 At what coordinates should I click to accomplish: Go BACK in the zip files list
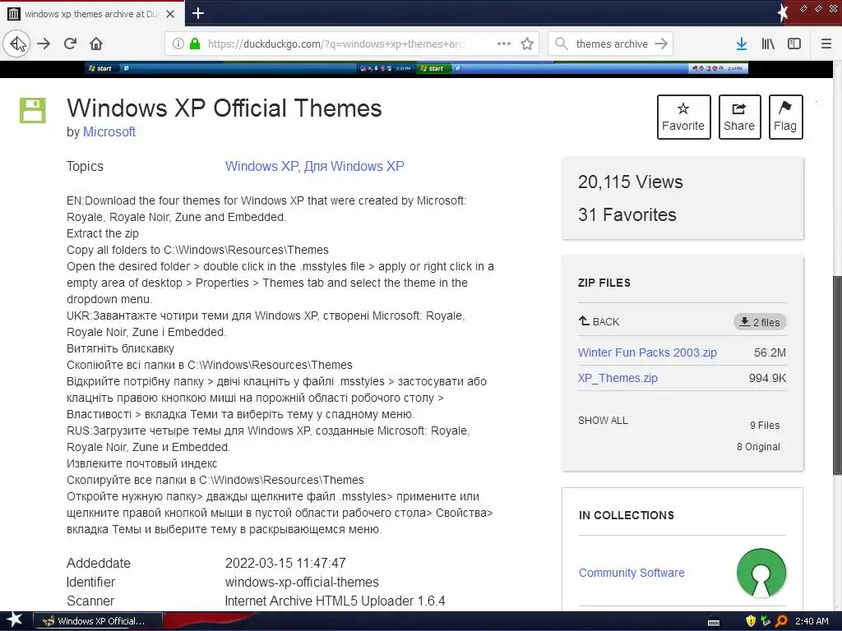(599, 321)
